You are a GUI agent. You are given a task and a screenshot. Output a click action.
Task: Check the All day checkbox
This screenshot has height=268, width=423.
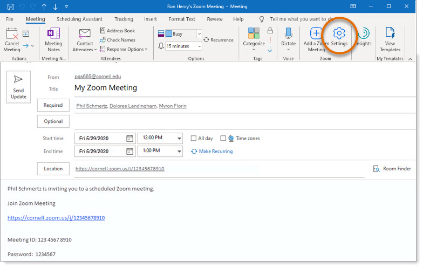click(x=193, y=138)
